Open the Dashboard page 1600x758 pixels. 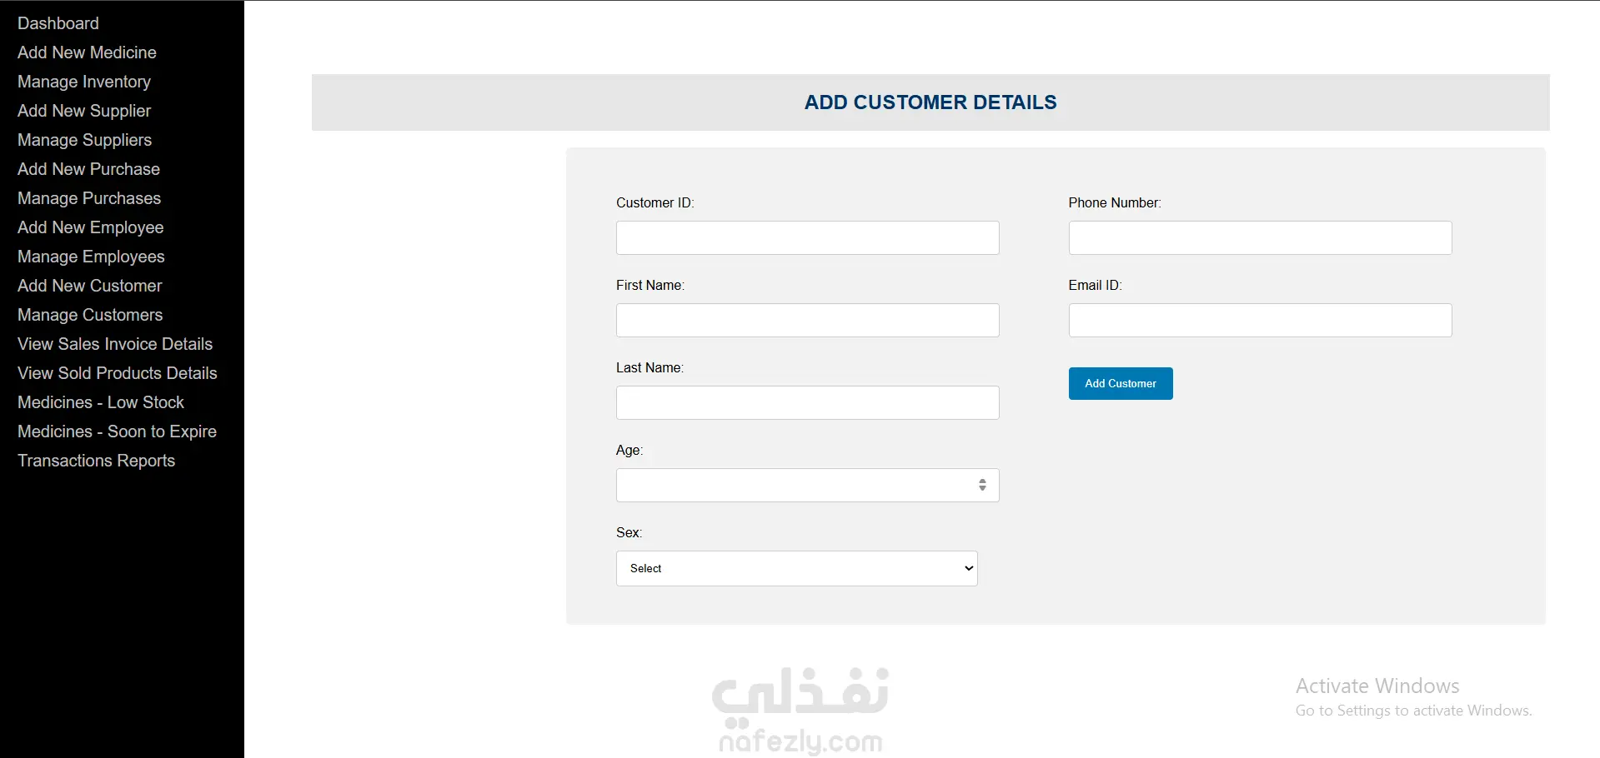point(58,23)
